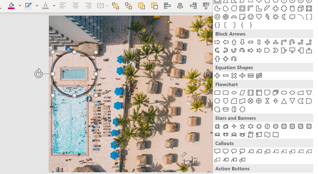Align selected objects left
Viewport: 318px width, 174px height.
pos(167,6)
